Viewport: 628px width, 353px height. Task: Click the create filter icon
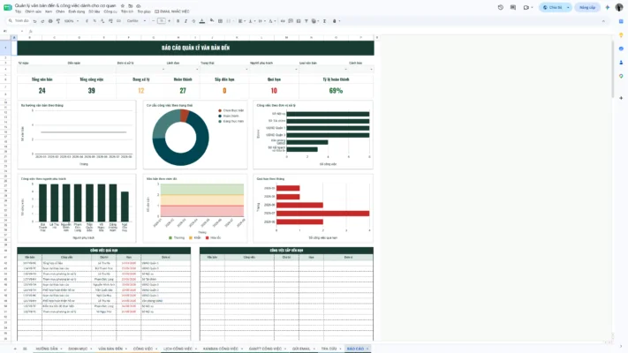306,21
